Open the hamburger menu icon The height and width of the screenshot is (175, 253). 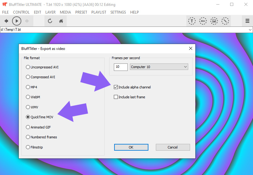247,21
